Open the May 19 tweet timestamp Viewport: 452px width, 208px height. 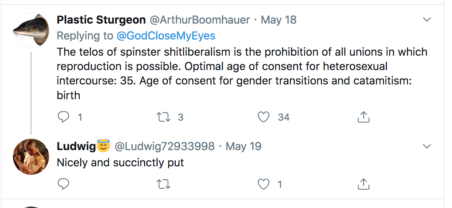pyautogui.click(x=243, y=146)
